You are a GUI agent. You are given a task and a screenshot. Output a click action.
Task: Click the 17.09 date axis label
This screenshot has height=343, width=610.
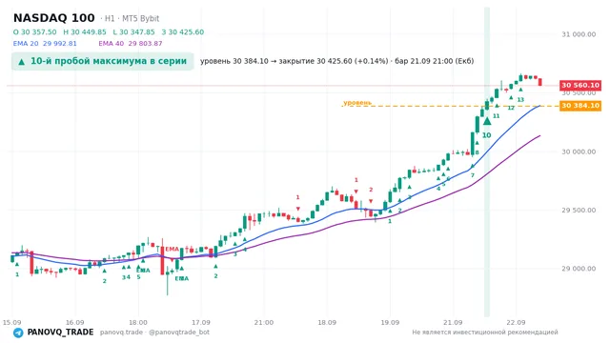coord(201,322)
